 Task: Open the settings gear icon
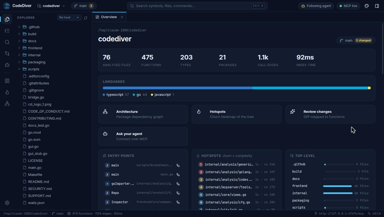point(7,203)
